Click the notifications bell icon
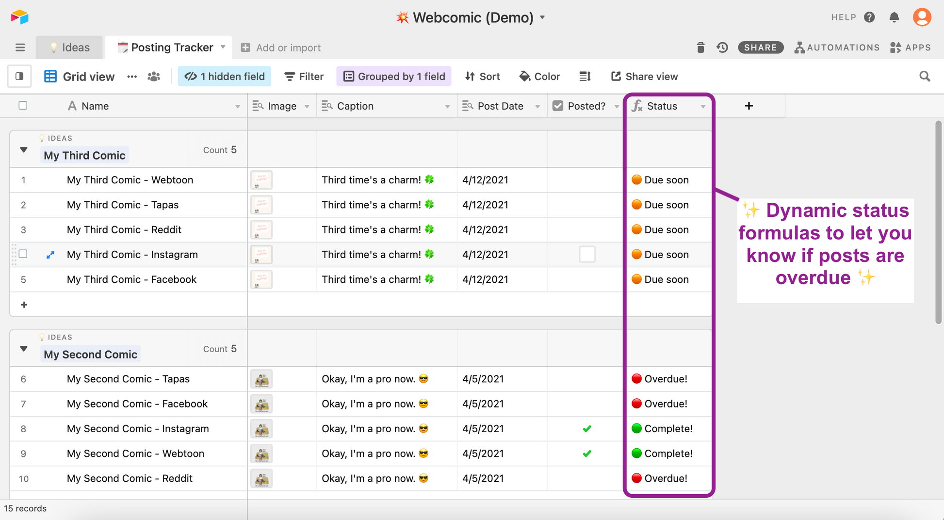Screen dimensions: 944x520 tap(894, 17)
